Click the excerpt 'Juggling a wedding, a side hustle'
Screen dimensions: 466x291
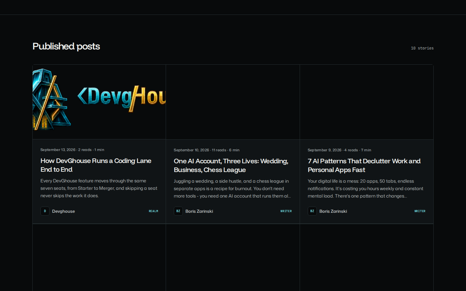232,189
